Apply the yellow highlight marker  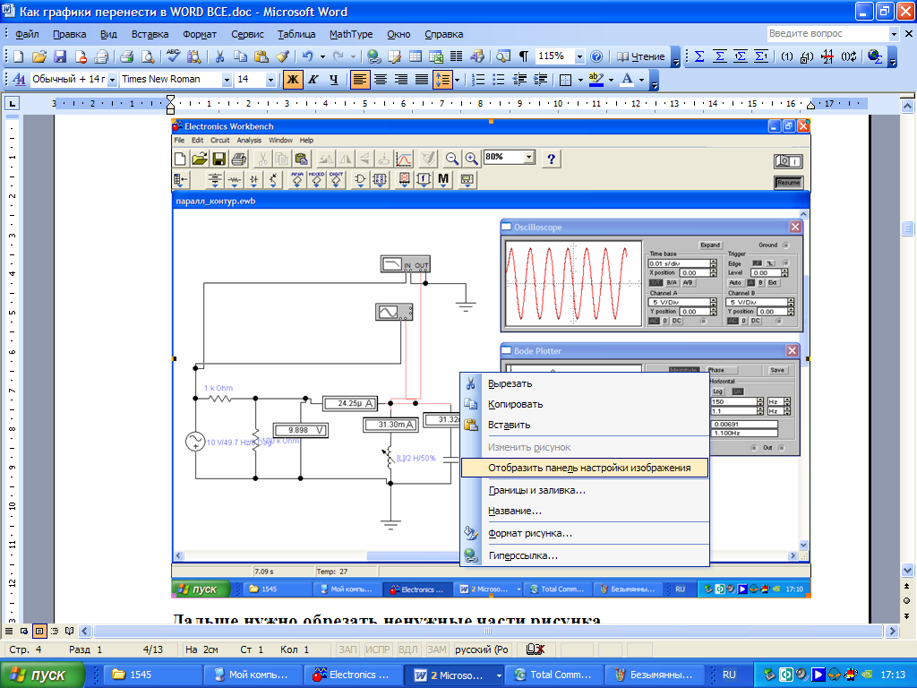point(596,79)
